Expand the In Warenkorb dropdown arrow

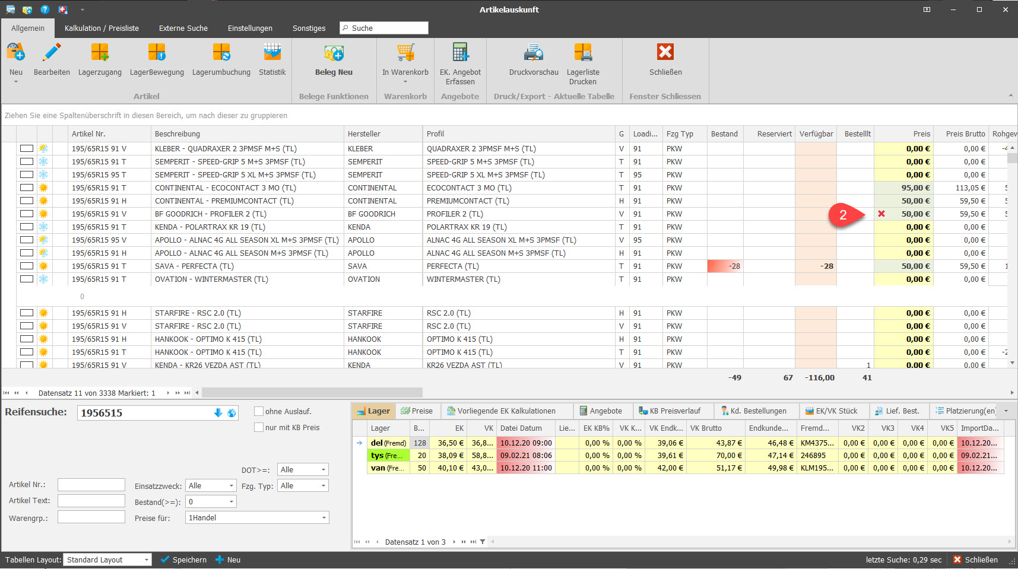[405, 82]
